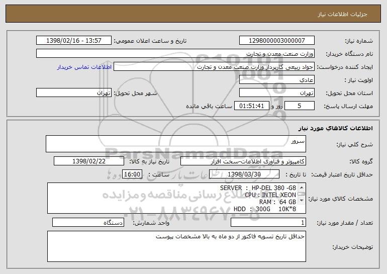Open the buyer contact information link
Screen dimensions: 387x274
tap(84, 67)
